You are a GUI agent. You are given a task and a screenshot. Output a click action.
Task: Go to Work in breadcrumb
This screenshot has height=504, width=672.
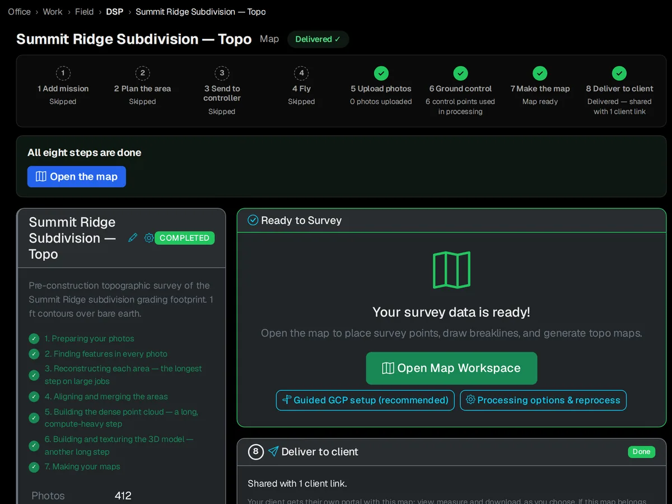[53, 12]
